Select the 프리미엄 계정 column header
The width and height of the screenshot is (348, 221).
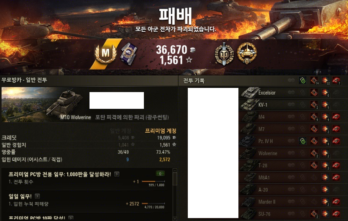tap(161, 131)
